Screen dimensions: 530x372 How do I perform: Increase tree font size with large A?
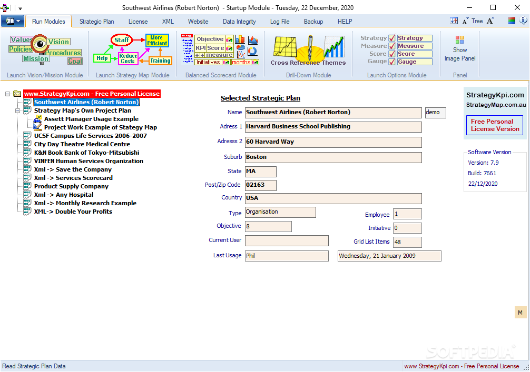490,21
